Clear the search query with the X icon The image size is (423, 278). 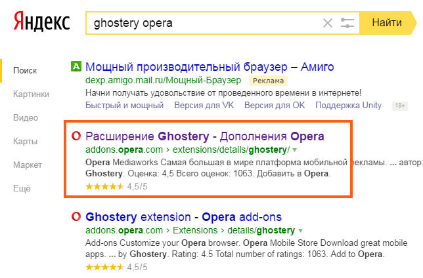[328, 24]
